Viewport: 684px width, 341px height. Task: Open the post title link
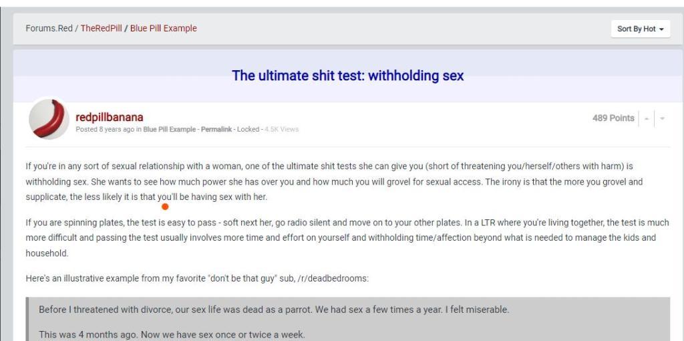(x=347, y=76)
